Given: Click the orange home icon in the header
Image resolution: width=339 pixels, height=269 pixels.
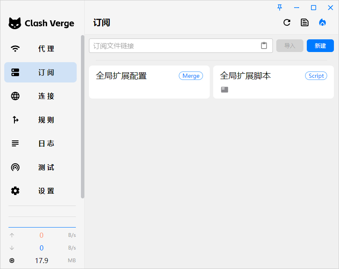Looking at the screenshot, I should (x=322, y=22).
